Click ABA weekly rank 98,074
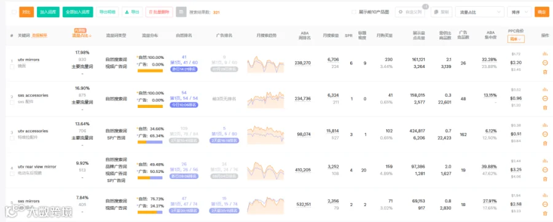553x222 pixels. [304, 134]
